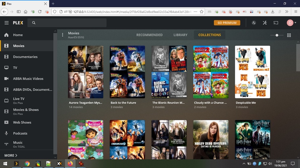
Task: Open the Plex hamburger menu
Action: 6,23
